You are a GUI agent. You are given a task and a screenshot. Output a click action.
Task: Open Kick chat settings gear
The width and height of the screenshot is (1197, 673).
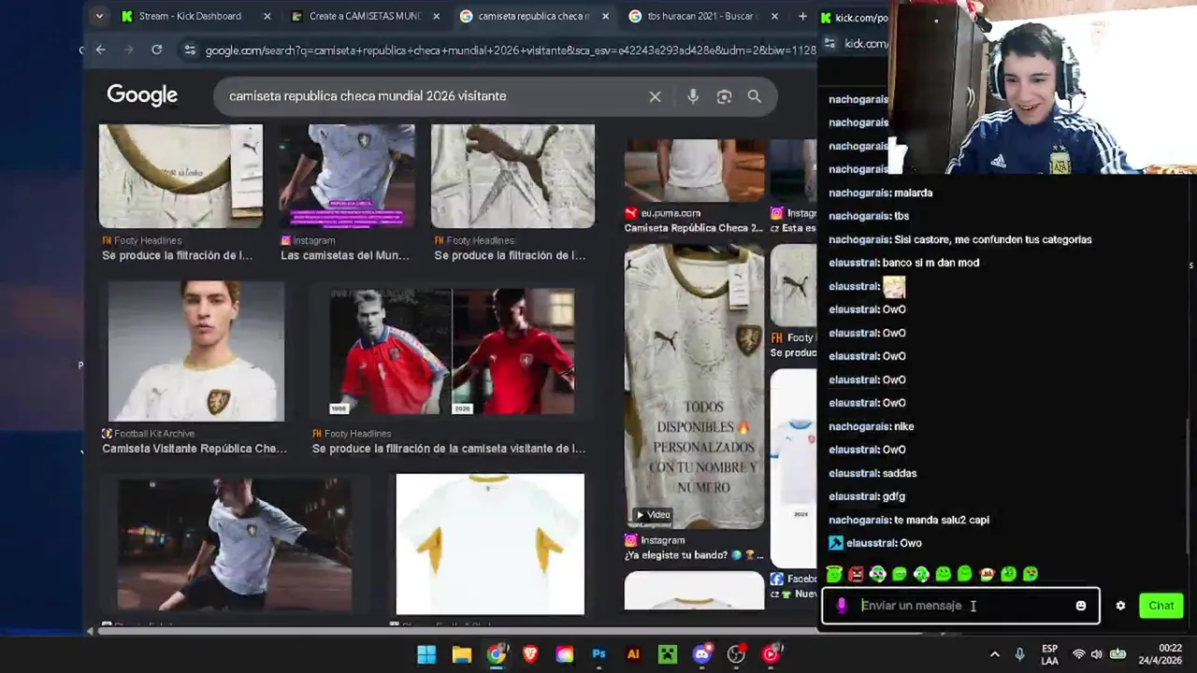pyautogui.click(x=1120, y=606)
